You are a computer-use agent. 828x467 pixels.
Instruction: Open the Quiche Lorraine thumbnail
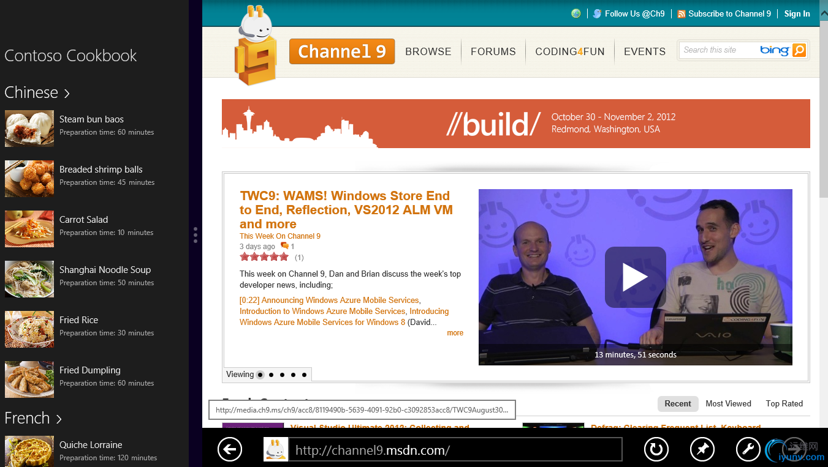point(29,451)
